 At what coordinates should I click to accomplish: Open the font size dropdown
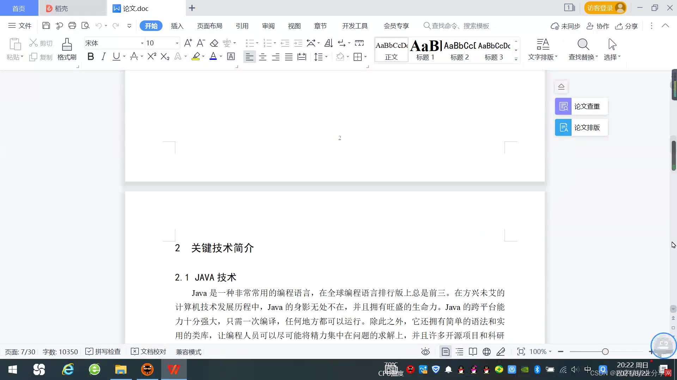(x=177, y=43)
